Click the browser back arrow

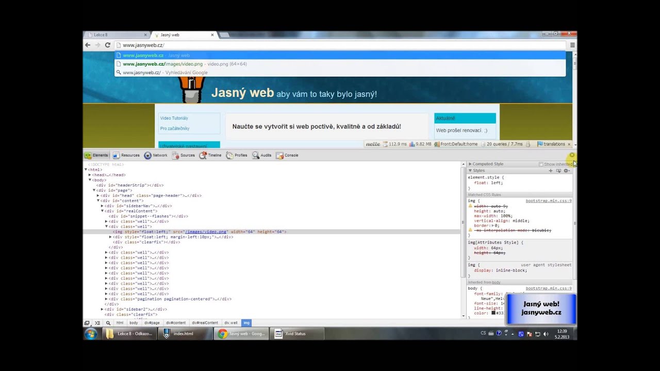88,45
